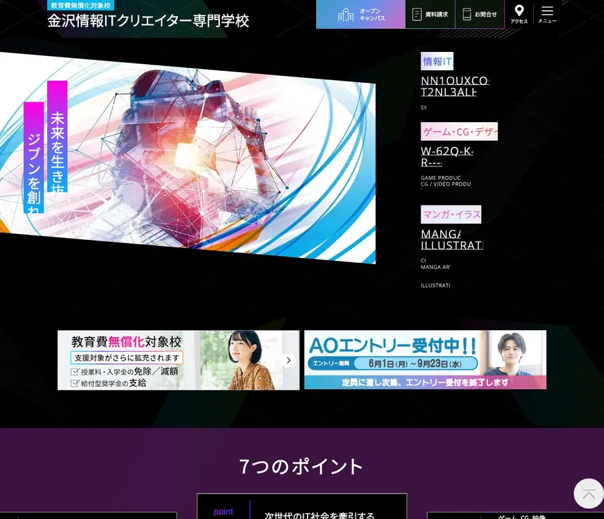Screen dimensions: 604x519
Task: Click the 7つのポイント heading
Action: tap(301, 466)
